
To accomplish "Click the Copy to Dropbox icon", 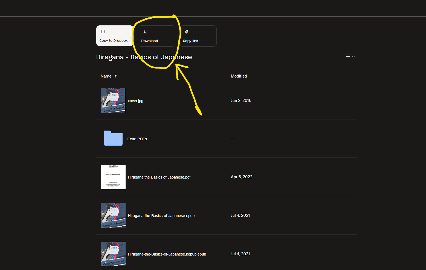I will (103, 32).
